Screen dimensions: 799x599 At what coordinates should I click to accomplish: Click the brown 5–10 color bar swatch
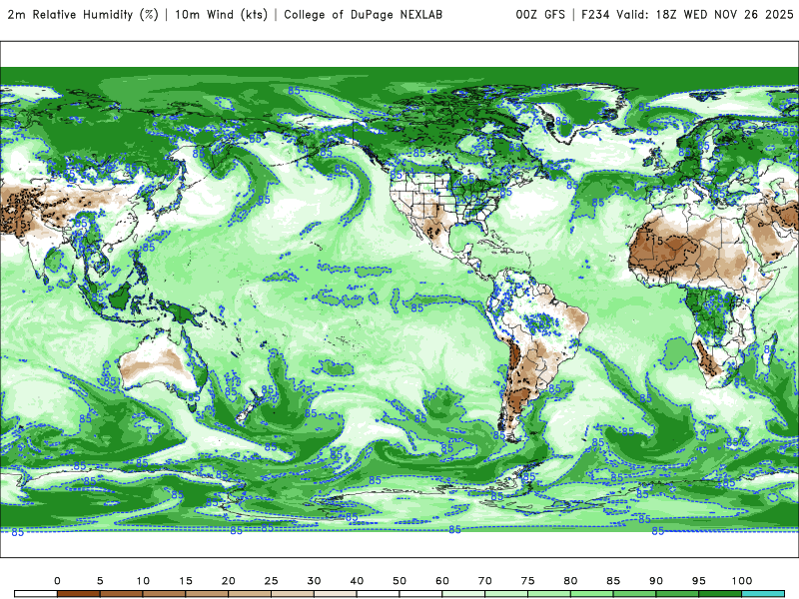[x=121, y=594]
